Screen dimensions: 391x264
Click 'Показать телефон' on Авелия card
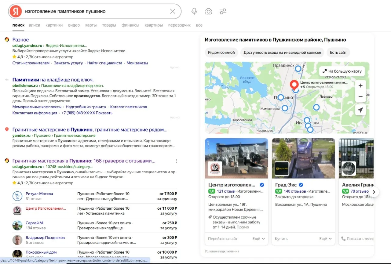tap(357, 239)
